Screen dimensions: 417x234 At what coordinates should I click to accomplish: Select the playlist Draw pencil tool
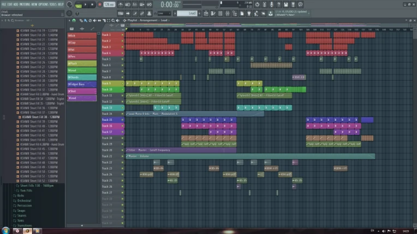click(x=81, y=20)
